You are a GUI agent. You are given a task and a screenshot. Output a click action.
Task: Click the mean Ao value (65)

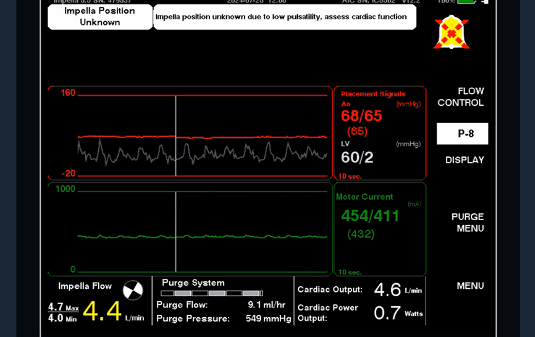tap(357, 131)
